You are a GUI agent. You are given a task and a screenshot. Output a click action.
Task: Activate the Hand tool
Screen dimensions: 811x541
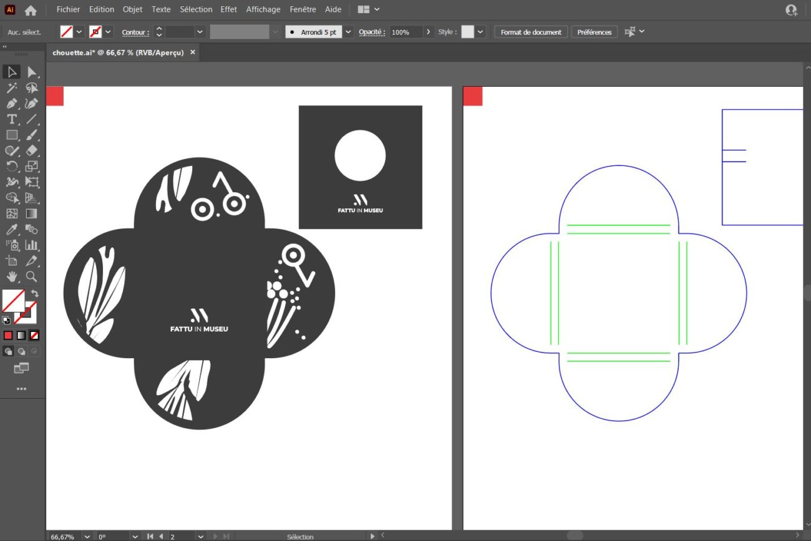[x=12, y=276]
